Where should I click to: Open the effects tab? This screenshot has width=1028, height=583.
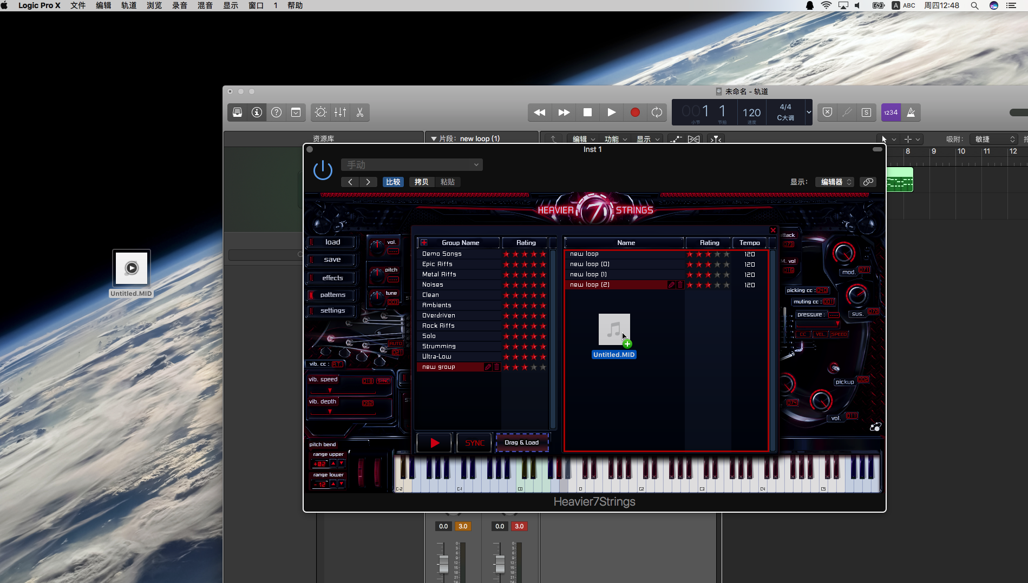point(332,278)
